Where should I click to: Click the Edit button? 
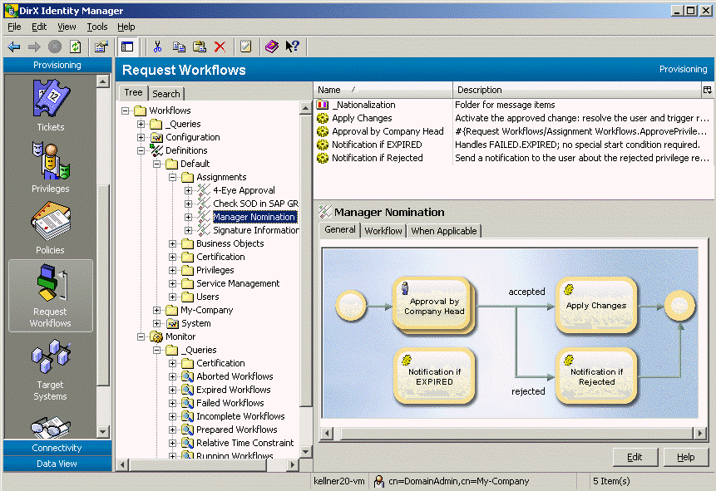pyautogui.click(x=635, y=457)
